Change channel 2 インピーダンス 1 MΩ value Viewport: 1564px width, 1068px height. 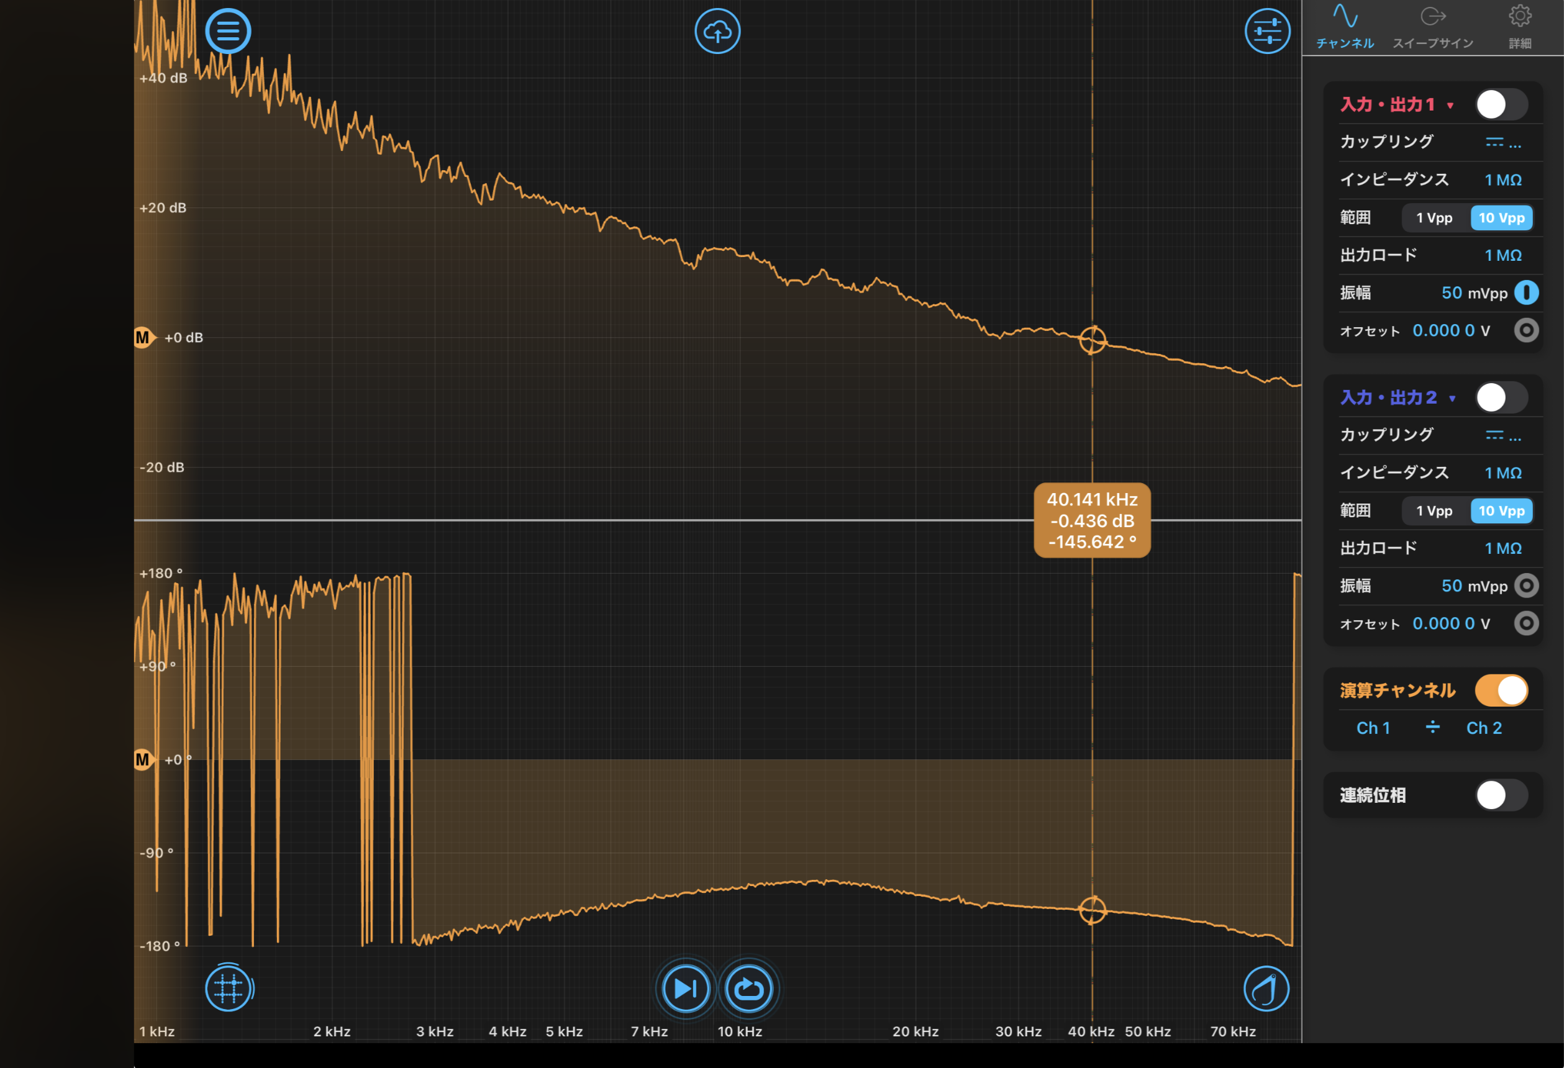click(1503, 473)
